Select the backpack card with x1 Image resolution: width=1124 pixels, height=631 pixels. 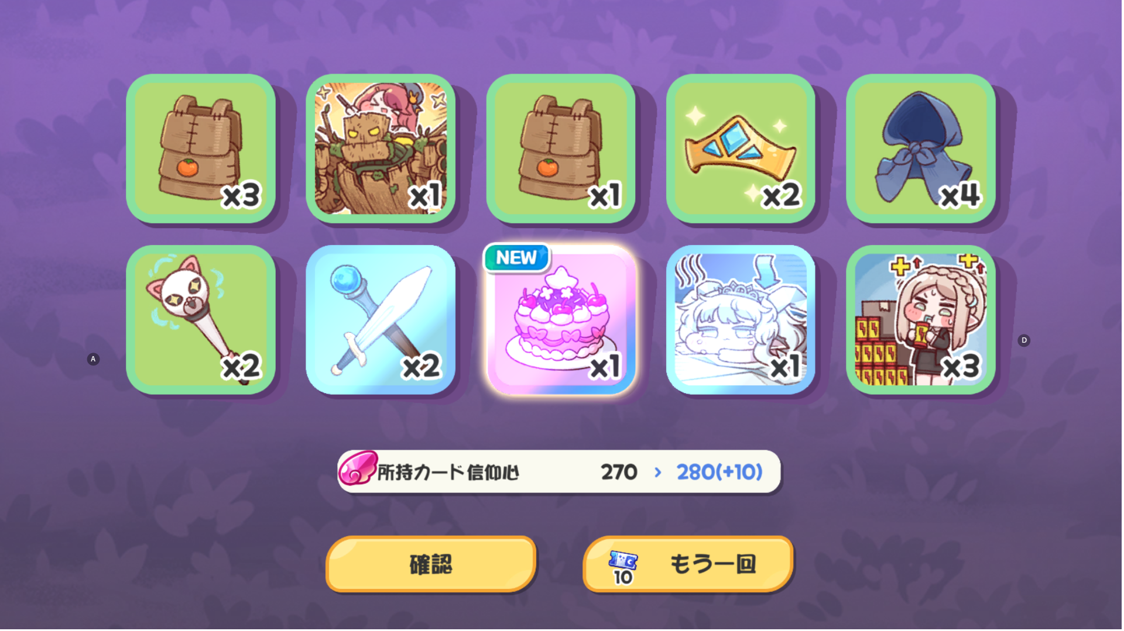[x=561, y=149]
